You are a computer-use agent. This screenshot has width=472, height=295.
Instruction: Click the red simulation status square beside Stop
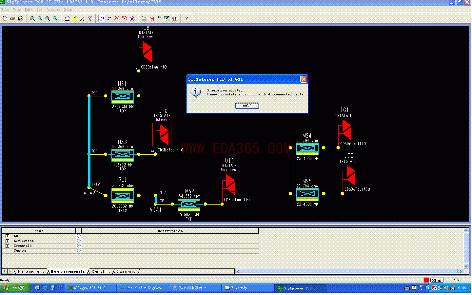(x=426, y=280)
